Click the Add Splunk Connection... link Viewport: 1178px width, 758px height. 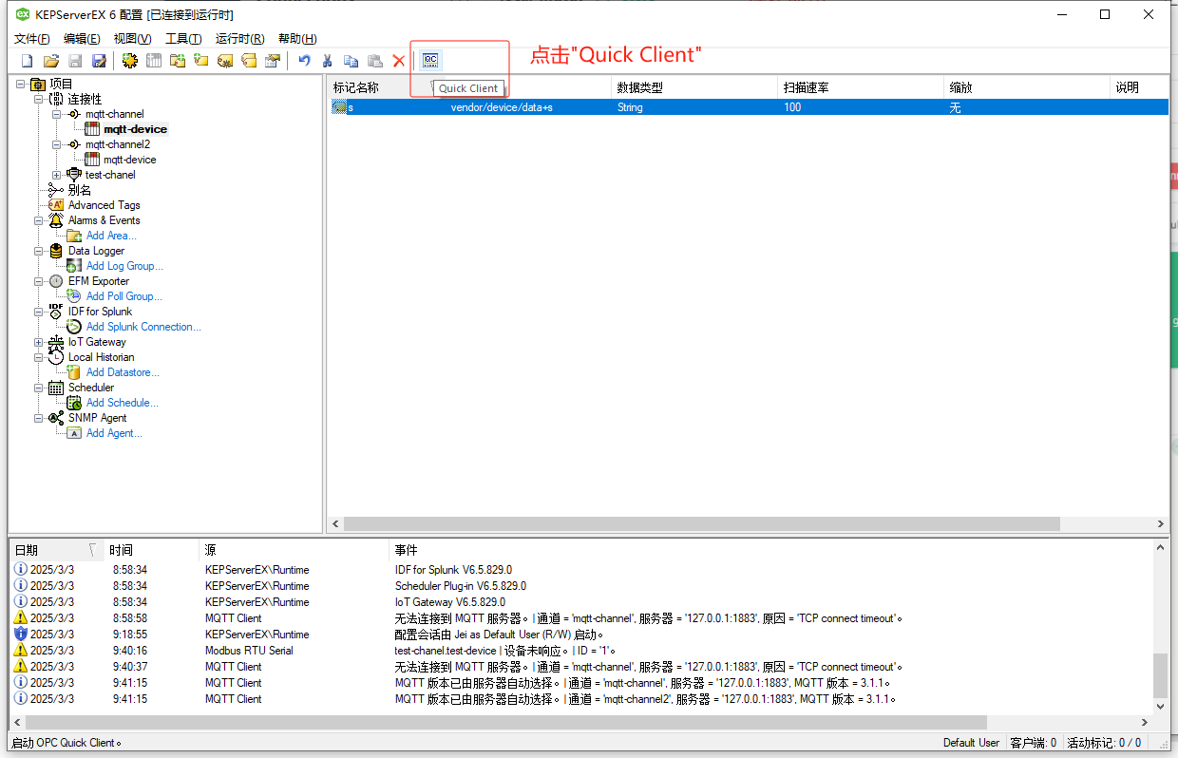pyautogui.click(x=143, y=327)
